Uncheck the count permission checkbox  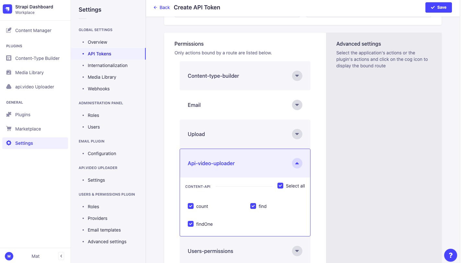(191, 206)
